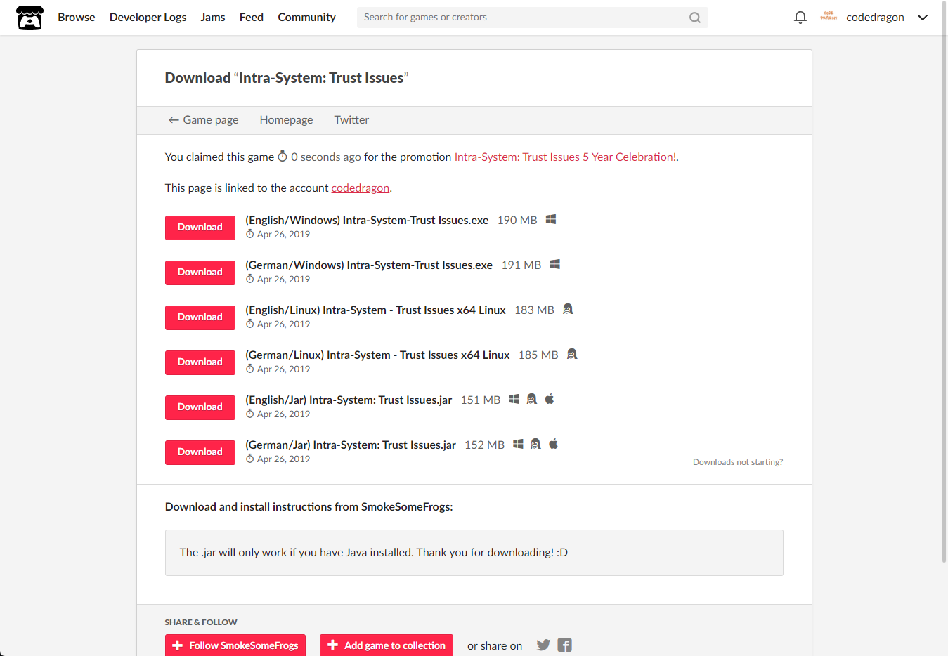Add game to collection
This screenshot has height=656, width=948.
point(387,645)
